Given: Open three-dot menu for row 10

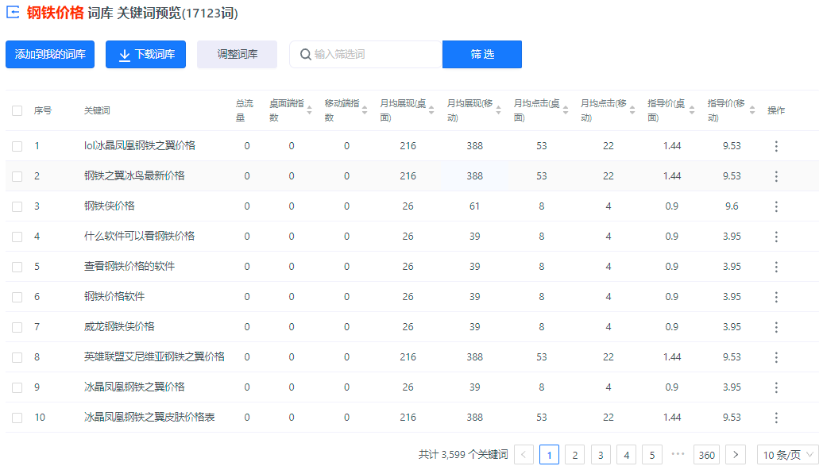Looking at the screenshot, I should click(776, 418).
